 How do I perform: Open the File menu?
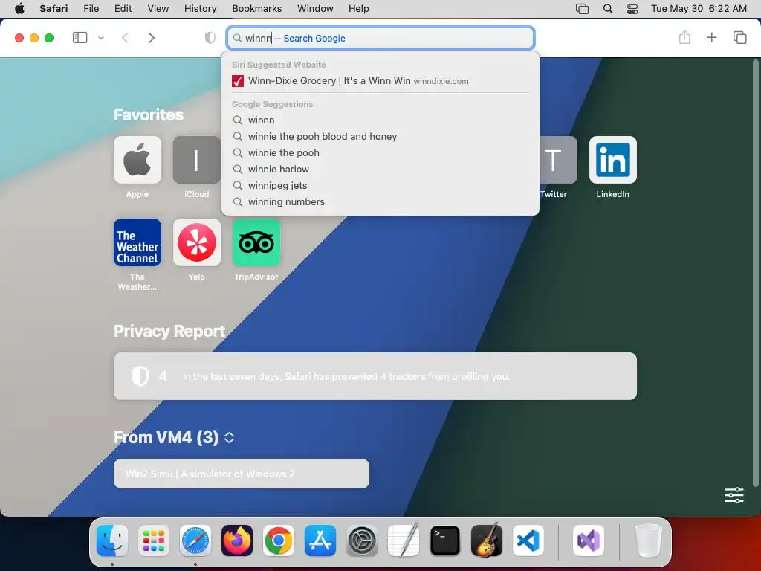coord(91,8)
